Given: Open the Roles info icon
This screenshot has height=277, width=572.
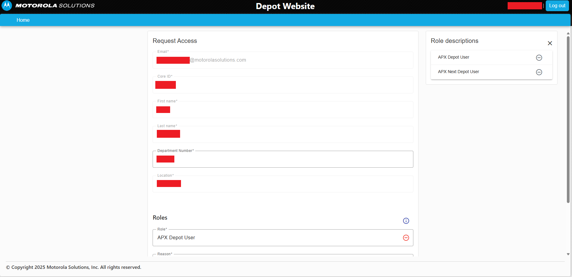Looking at the screenshot, I should pos(406,221).
